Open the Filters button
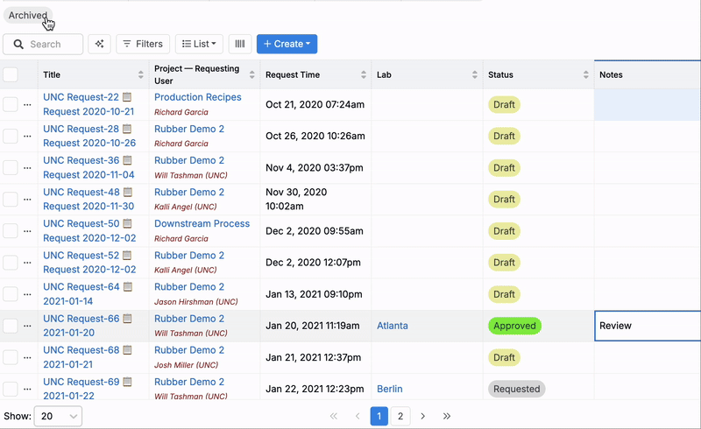The height and width of the screenshot is (429, 701). (143, 44)
